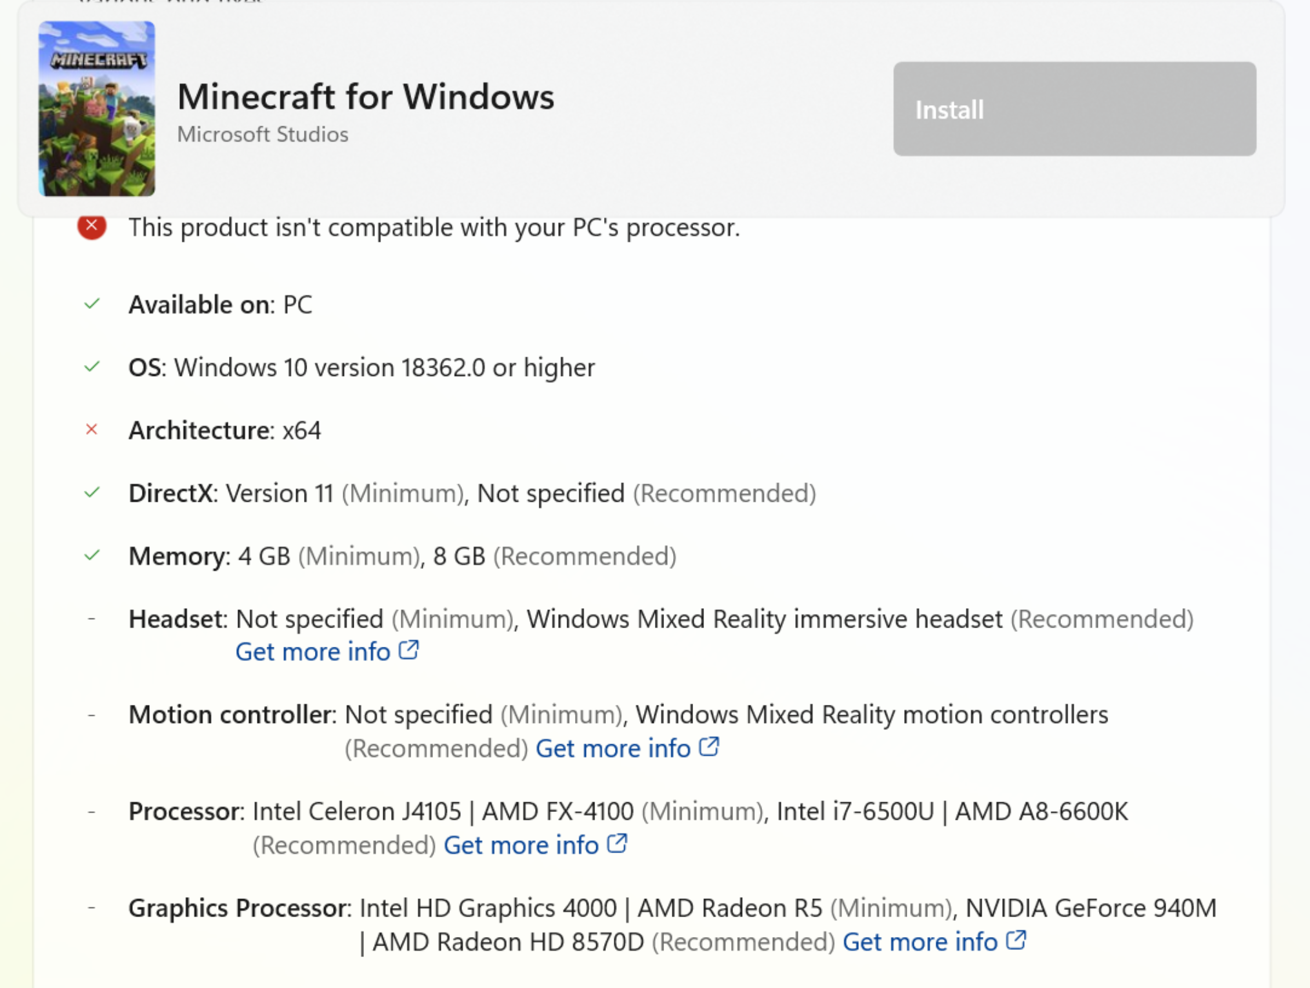Image resolution: width=1310 pixels, height=988 pixels.
Task: Click external-link icon after Headset info link
Action: click(x=408, y=649)
